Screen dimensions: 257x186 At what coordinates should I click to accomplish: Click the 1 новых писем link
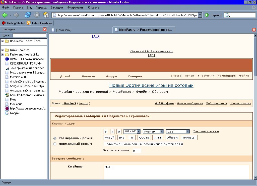coord(241,103)
